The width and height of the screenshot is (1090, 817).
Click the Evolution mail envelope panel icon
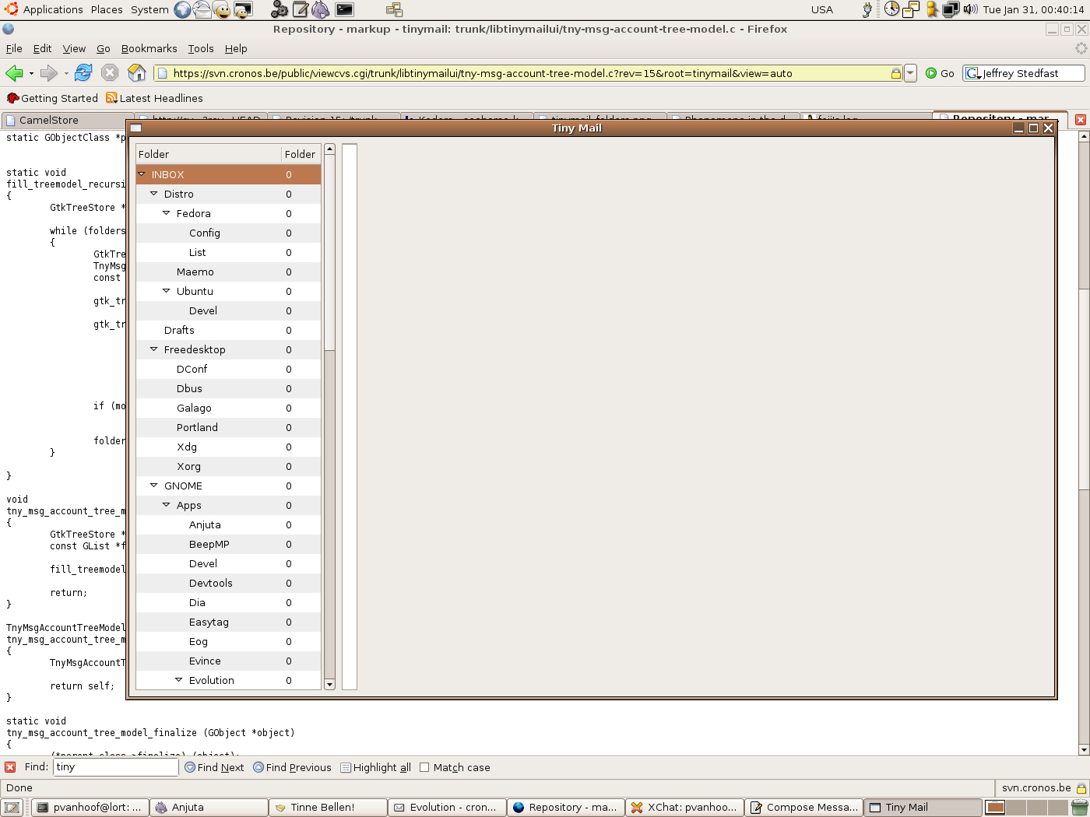pyautogui.click(x=201, y=10)
